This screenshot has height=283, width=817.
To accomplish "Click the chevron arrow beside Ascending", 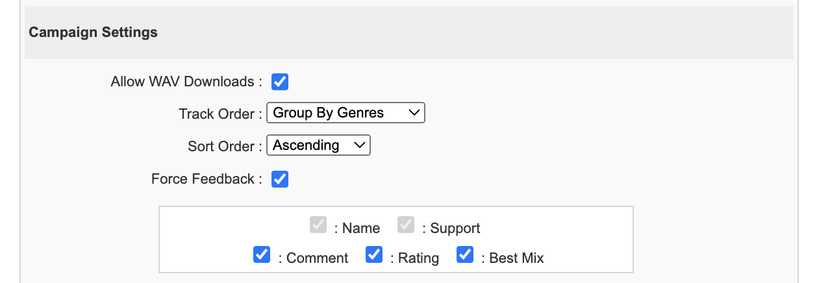I will (359, 145).
